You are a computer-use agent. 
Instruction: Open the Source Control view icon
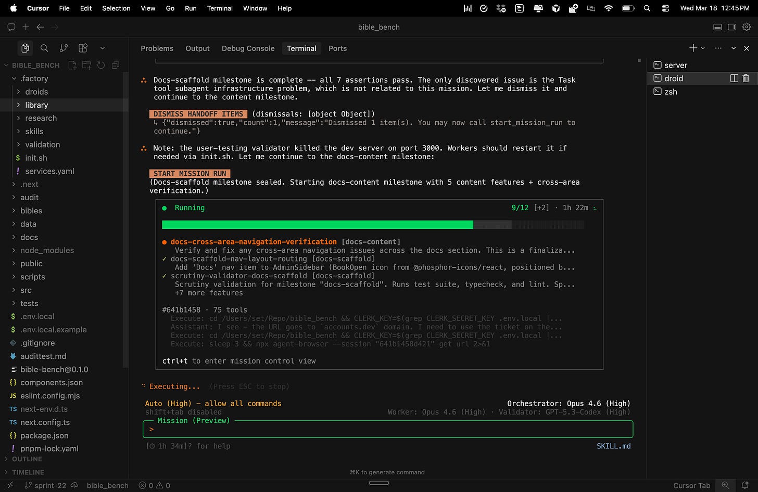click(x=64, y=48)
